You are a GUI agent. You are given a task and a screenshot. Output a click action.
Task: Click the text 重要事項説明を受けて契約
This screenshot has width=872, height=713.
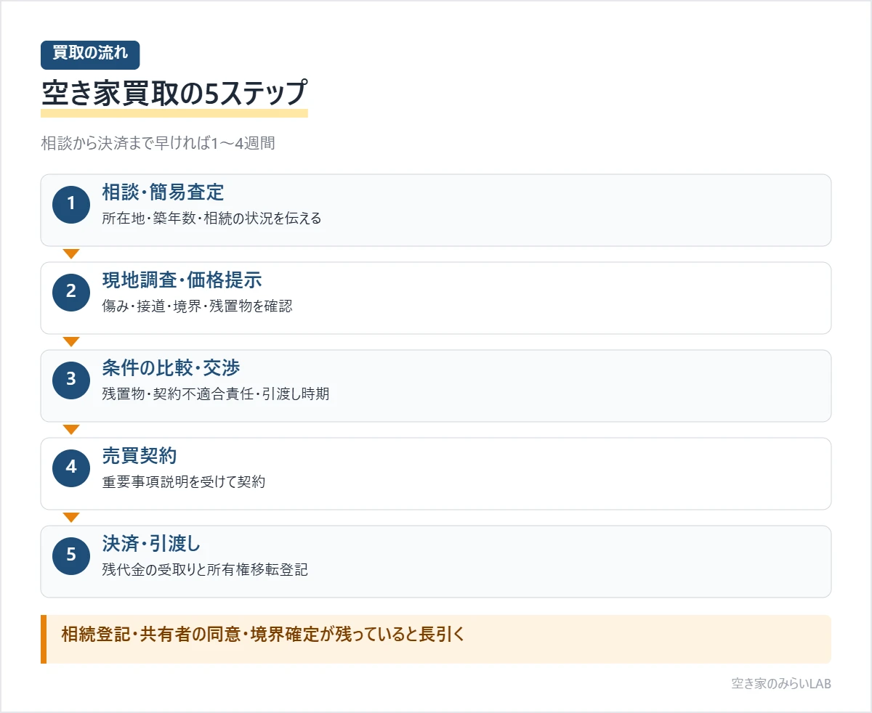tap(184, 481)
